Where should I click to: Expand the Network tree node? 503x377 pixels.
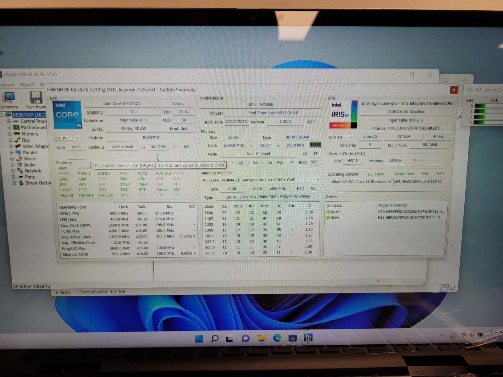pyautogui.click(x=13, y=171)
